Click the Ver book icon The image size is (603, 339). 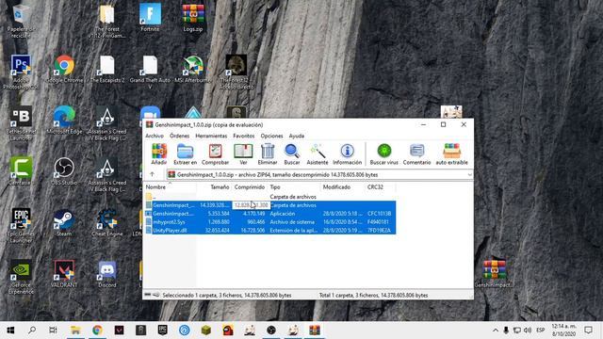(243, 154)
